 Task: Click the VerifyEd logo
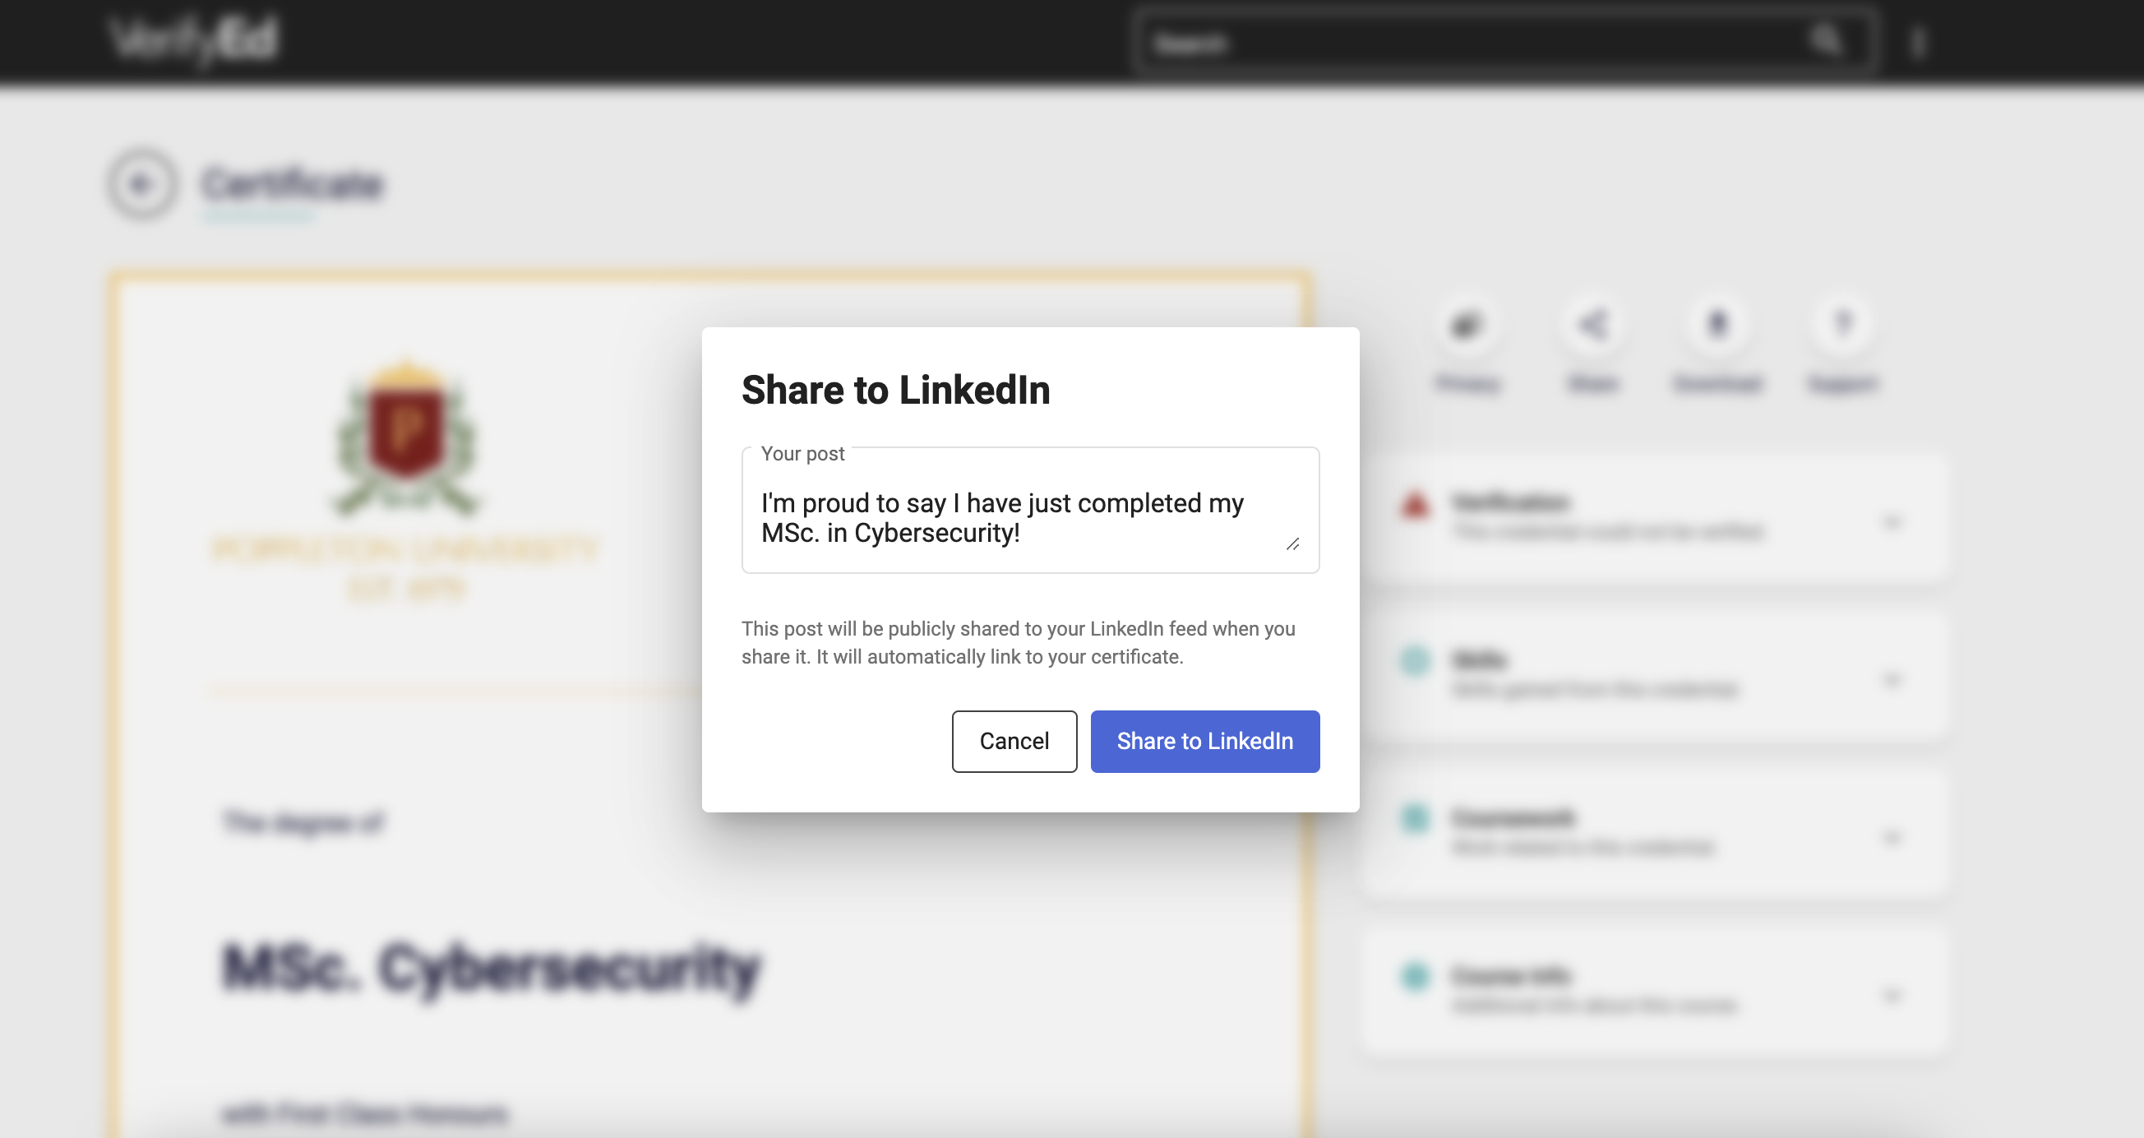(193, 40)
